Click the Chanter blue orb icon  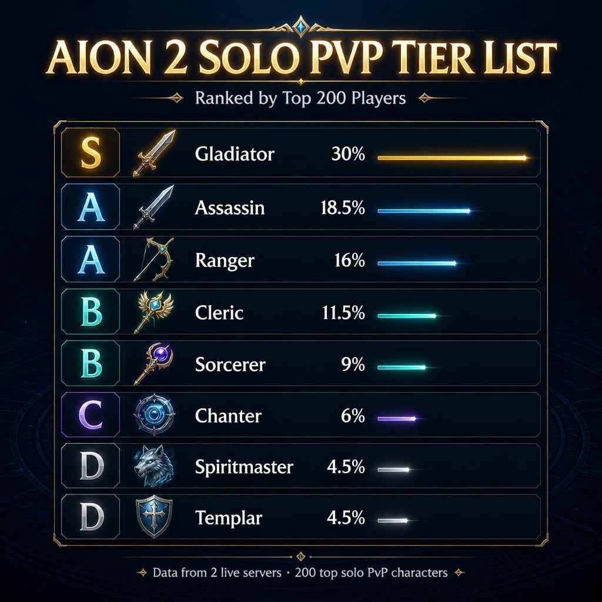(155, 414)
